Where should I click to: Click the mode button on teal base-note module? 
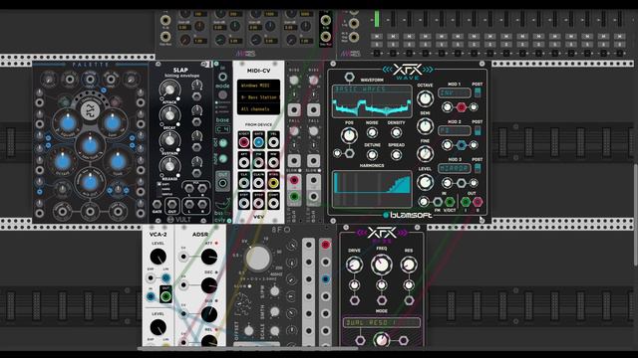click(x=222, y=95)
